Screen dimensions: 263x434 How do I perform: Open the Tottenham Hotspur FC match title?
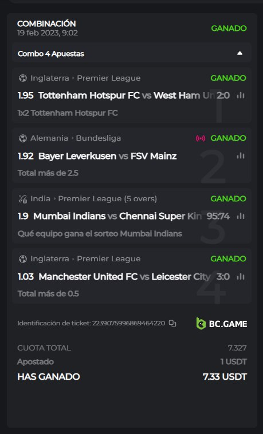click(89, 95)
